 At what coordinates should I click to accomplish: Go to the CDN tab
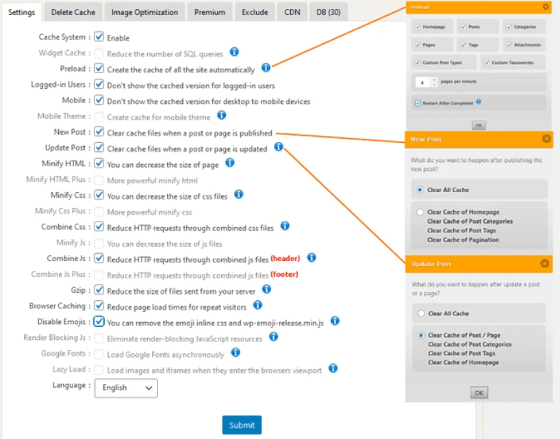click(292, 12)
